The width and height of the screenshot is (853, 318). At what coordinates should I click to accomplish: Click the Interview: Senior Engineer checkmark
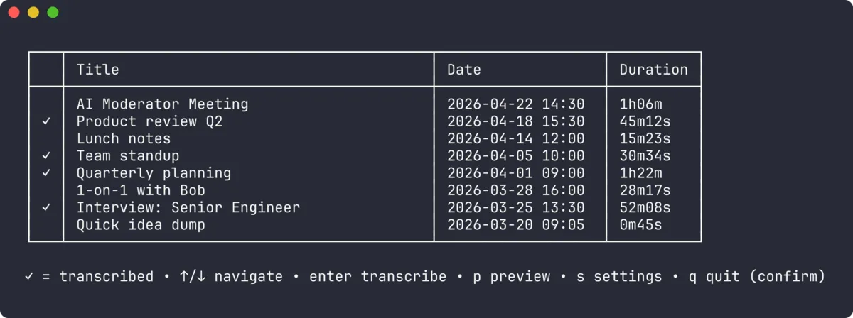coord(46,208)
